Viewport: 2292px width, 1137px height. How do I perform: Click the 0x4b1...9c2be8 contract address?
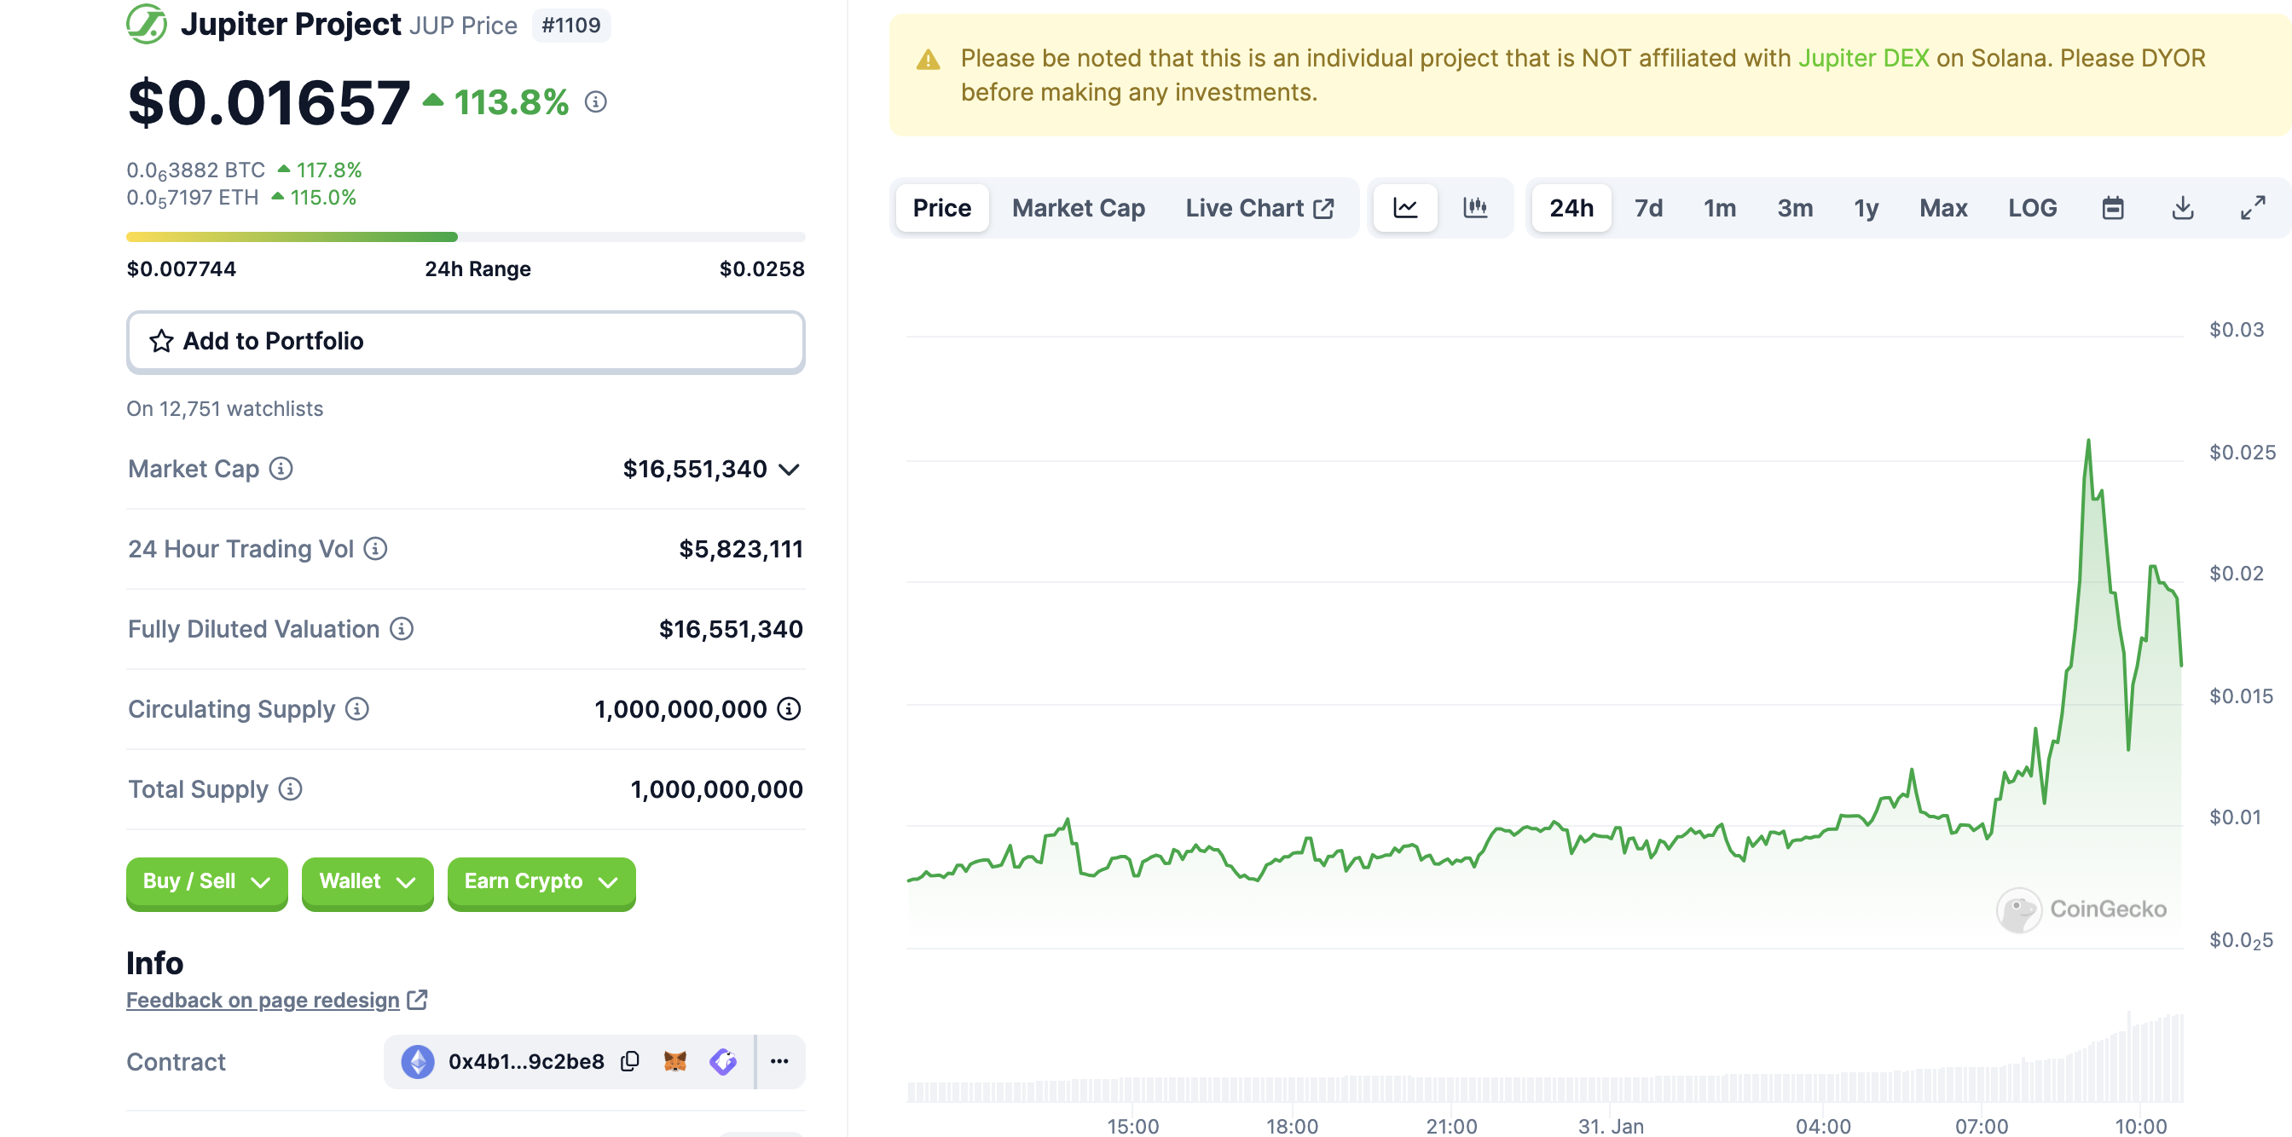coord(526,1061)
